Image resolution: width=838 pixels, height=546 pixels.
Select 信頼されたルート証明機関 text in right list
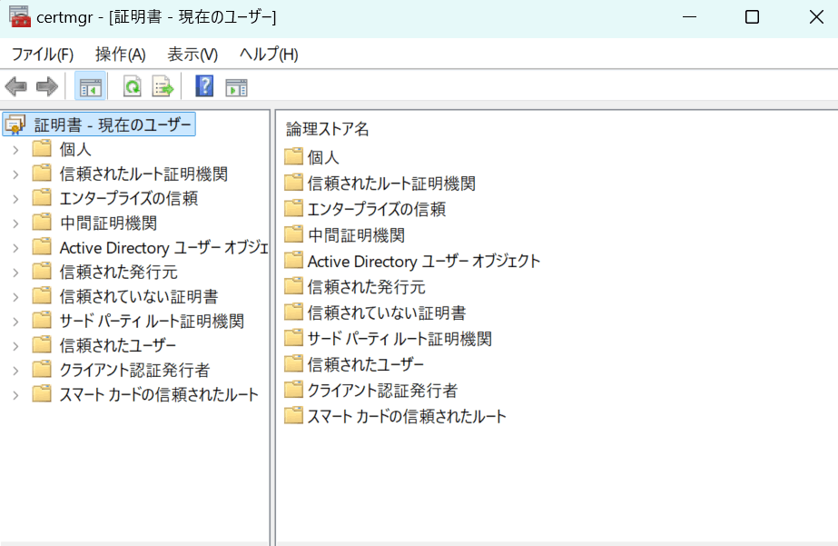point(391,184)
